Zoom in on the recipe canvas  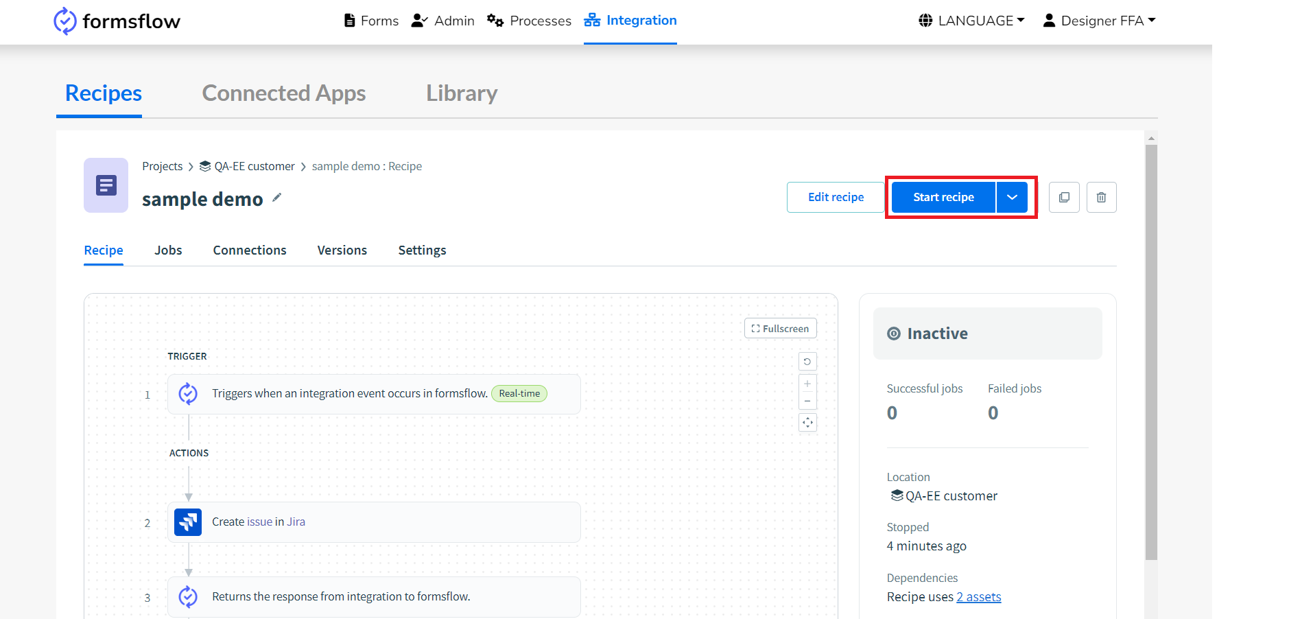(807, 384)
